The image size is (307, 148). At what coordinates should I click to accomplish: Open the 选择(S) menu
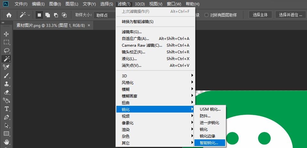coord(106,4)
